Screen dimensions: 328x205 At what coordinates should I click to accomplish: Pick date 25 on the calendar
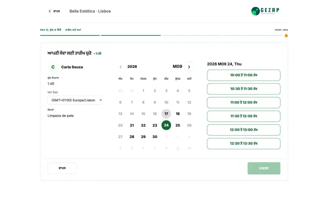(x=177, y=125)
